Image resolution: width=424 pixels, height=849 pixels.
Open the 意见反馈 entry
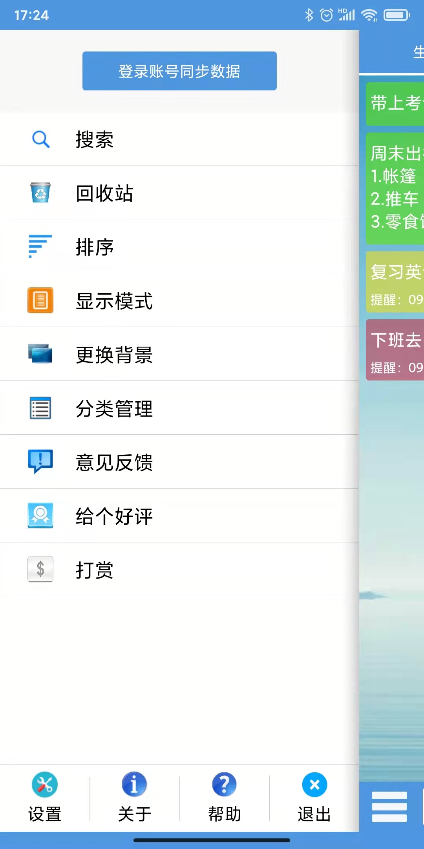[179, 462]
